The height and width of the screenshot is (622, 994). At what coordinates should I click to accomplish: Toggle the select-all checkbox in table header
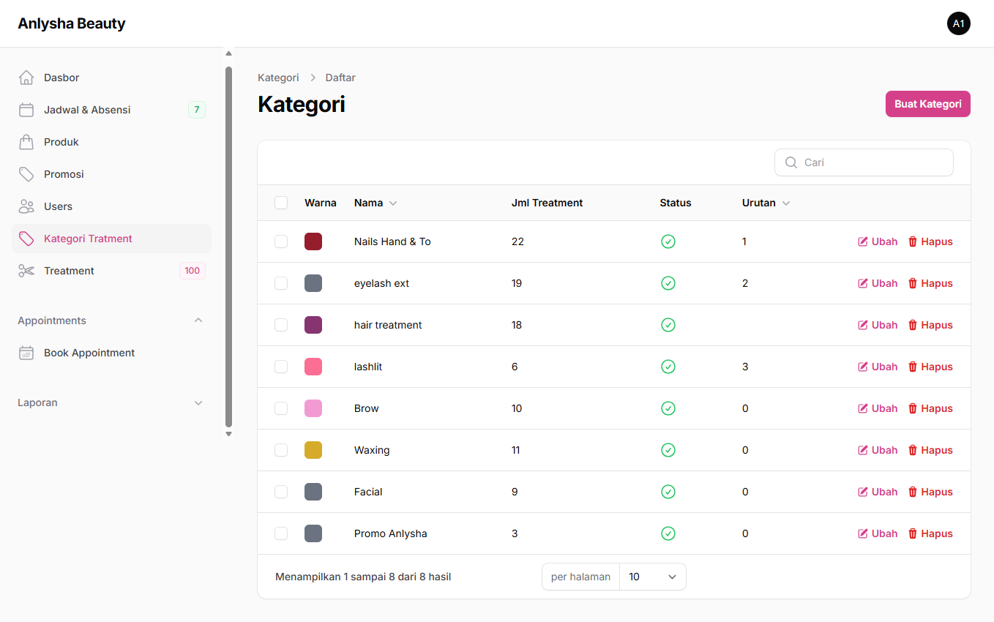tap(281, 203)
